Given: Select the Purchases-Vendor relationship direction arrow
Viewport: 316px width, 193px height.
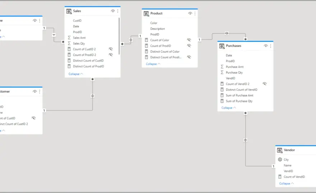Looking at the screenshot, I should [x=245, y=140].
